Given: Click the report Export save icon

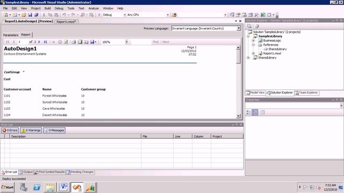Looking at the screenshot, I should point(92,42).
